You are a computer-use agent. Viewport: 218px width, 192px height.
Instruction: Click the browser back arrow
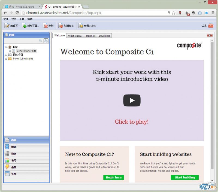point(5,13)
